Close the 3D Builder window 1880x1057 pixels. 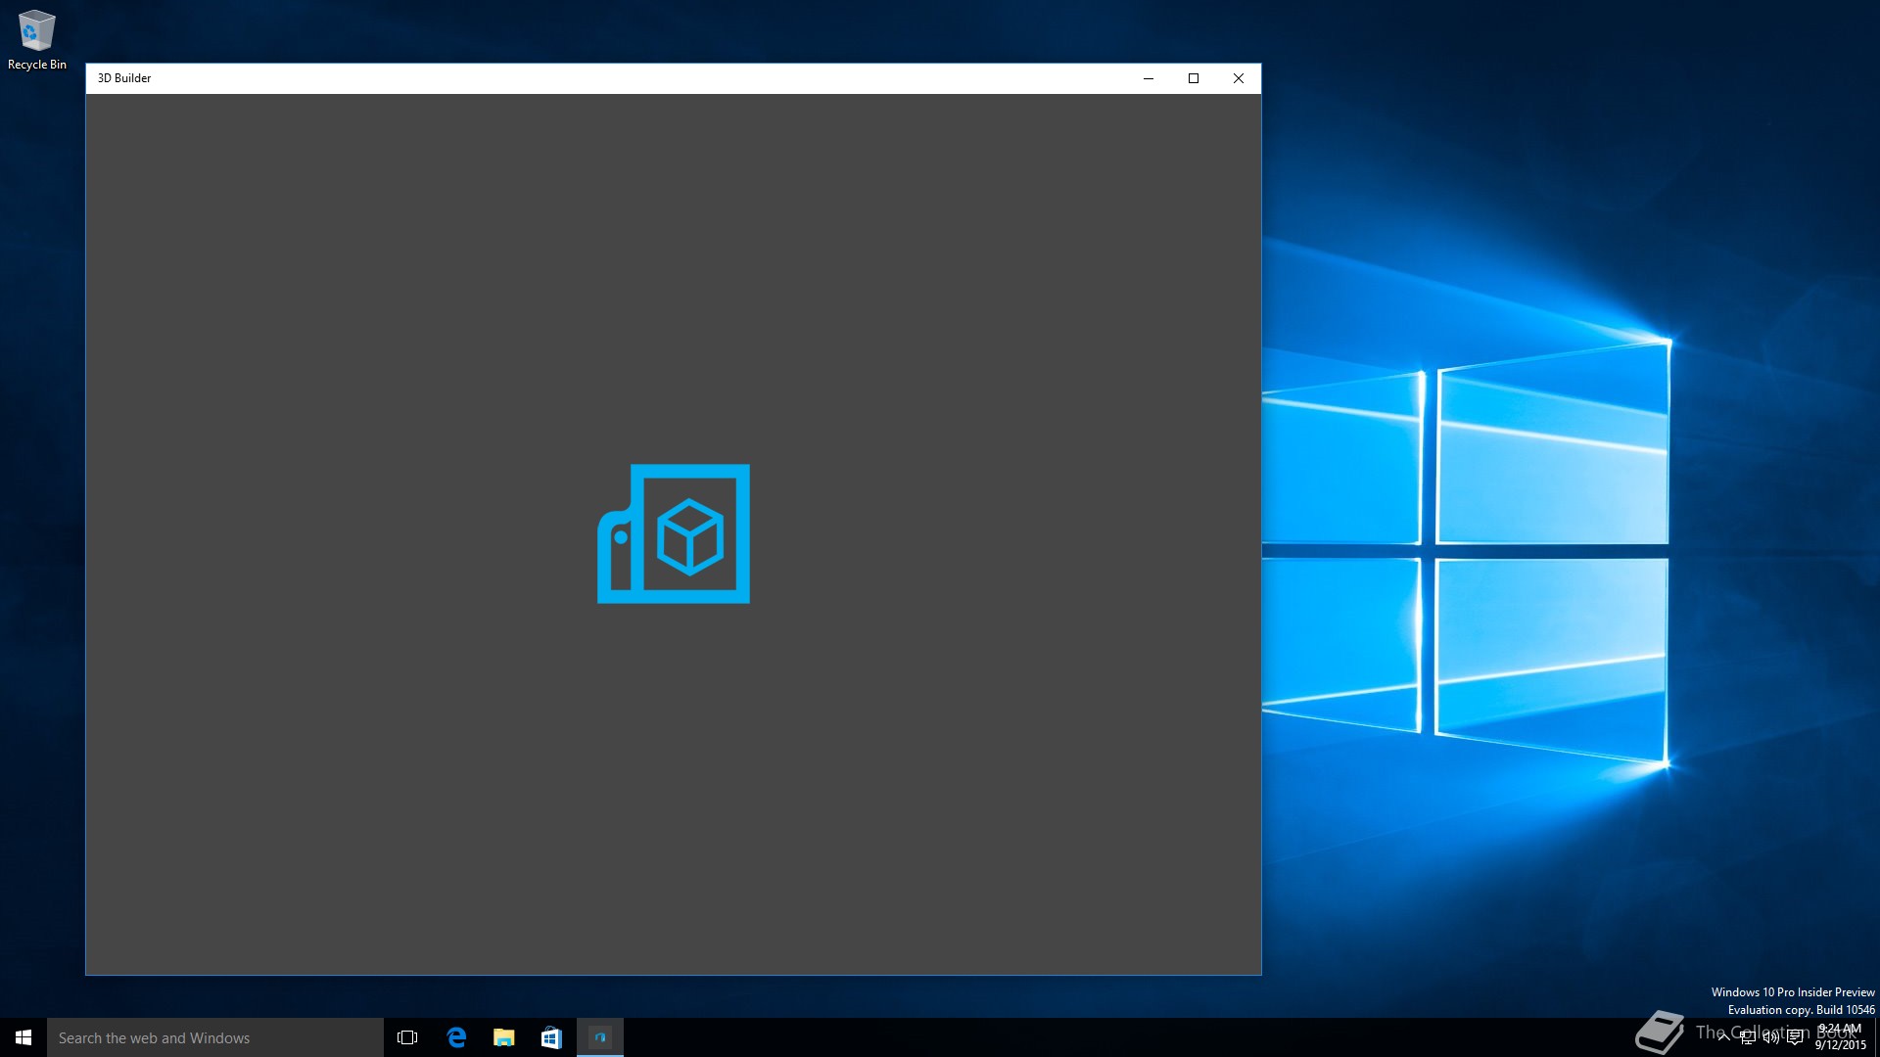1239,78
